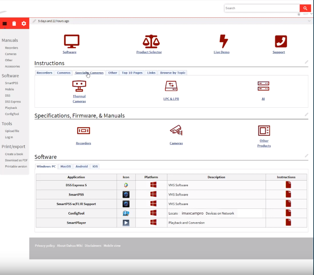Open the hamburger menu icon in red toolbar
This screenshot has height=275, width=314.
pos(4,24)
